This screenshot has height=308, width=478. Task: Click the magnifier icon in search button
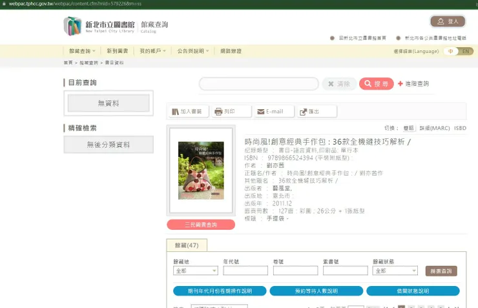click(x=368, y=83)
